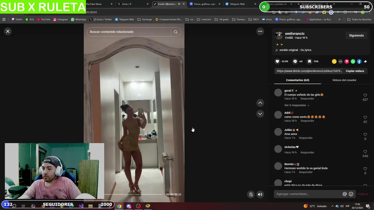Screen dimensions: 374x210
Task: Close the TikTok video viewer
Action: tap(8, 31)
